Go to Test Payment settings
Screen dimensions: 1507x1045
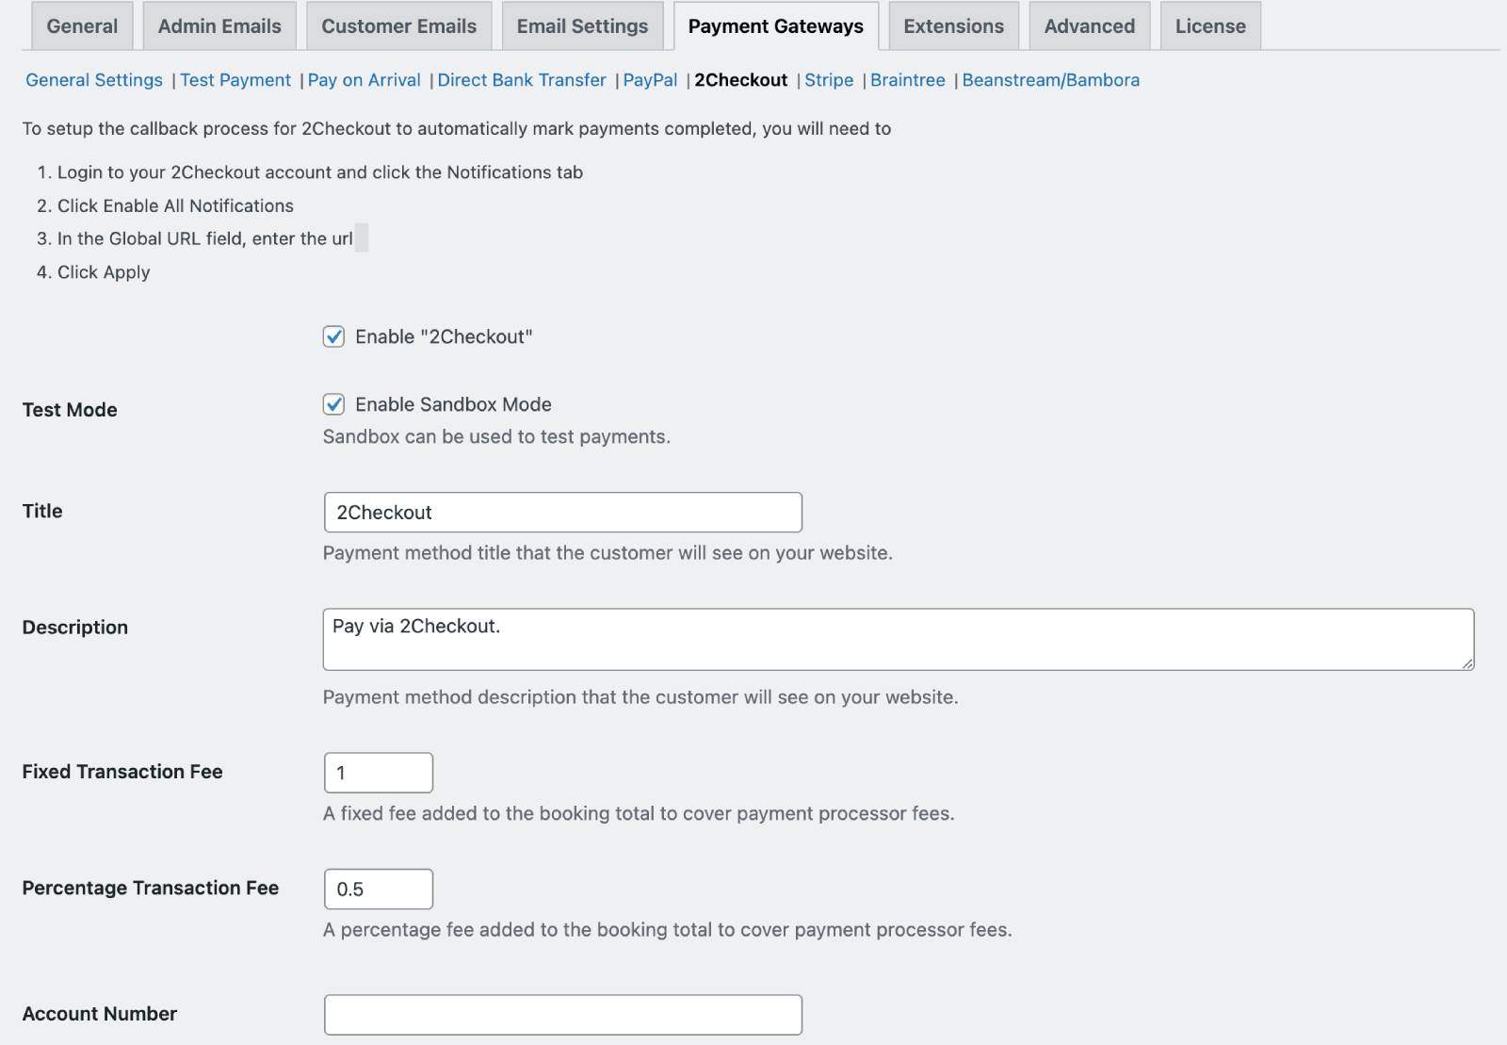[235, 80]
